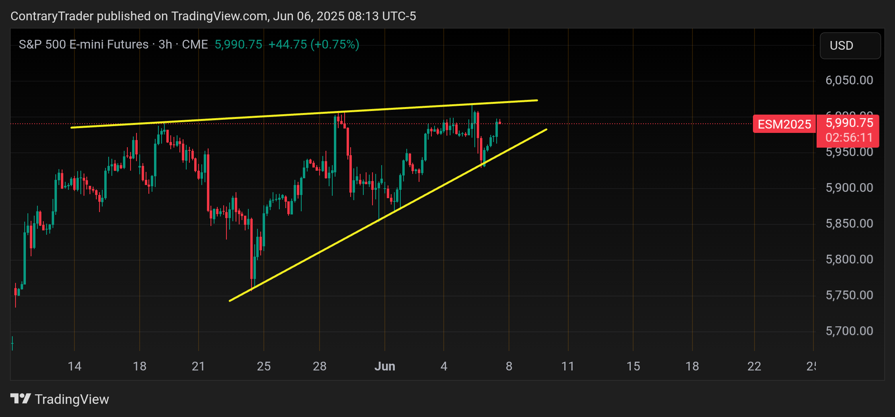Click the 15 date axis label
The height and width of the screenshot is (417, 895).
(633, 366)
